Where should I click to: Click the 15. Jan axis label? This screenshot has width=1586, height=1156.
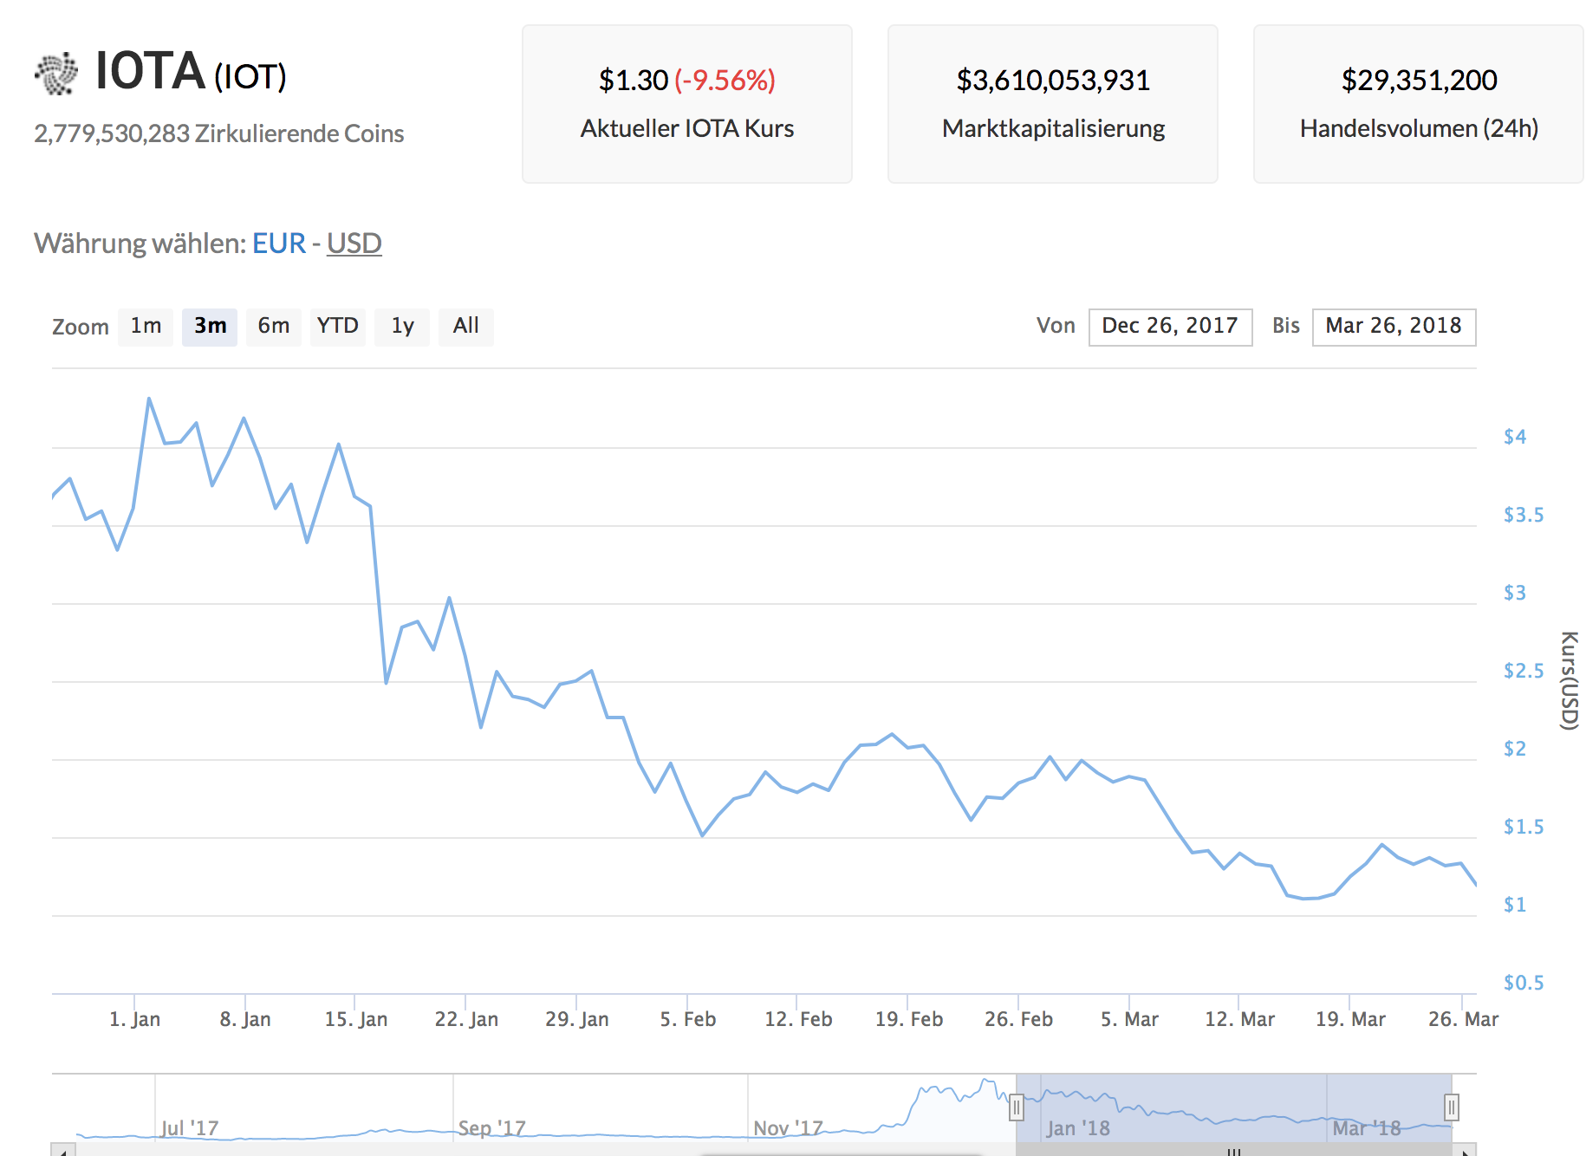(356, 1019)
